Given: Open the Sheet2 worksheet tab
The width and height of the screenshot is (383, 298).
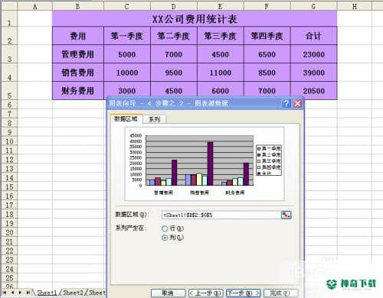Looking at the screenshot, I should click(x=73, y=293).
